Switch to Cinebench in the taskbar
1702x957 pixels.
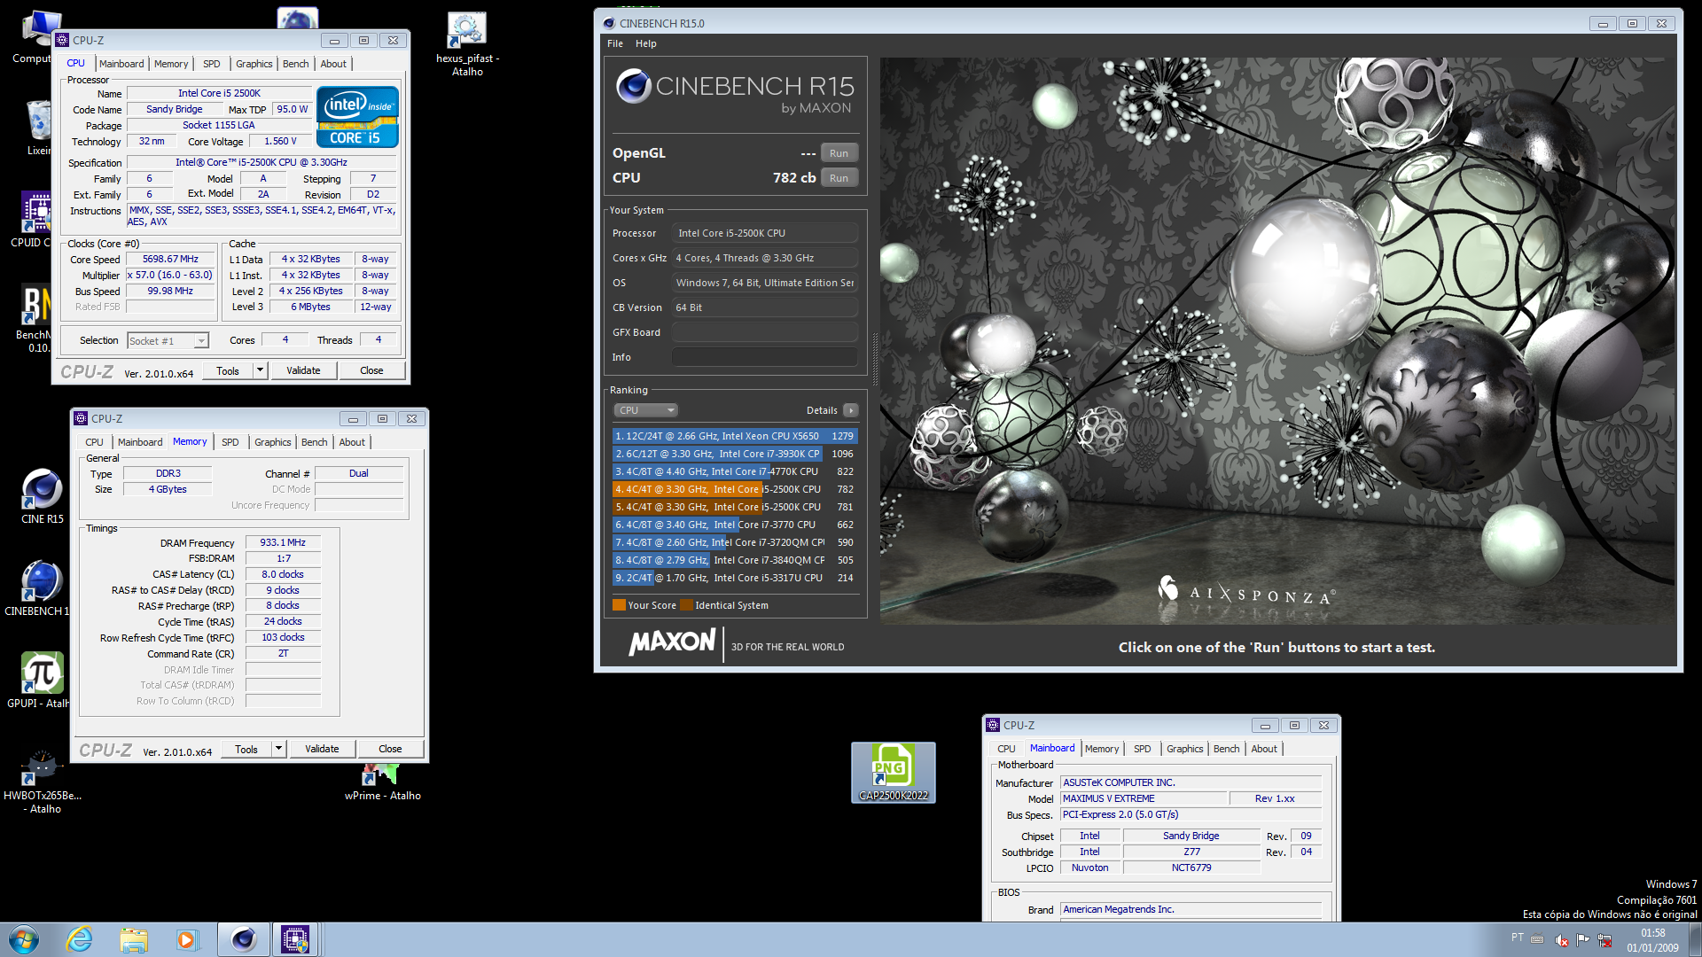244,939
